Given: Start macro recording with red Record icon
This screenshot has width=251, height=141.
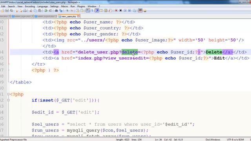Looking at the screenshot, I should pos(116,11).
